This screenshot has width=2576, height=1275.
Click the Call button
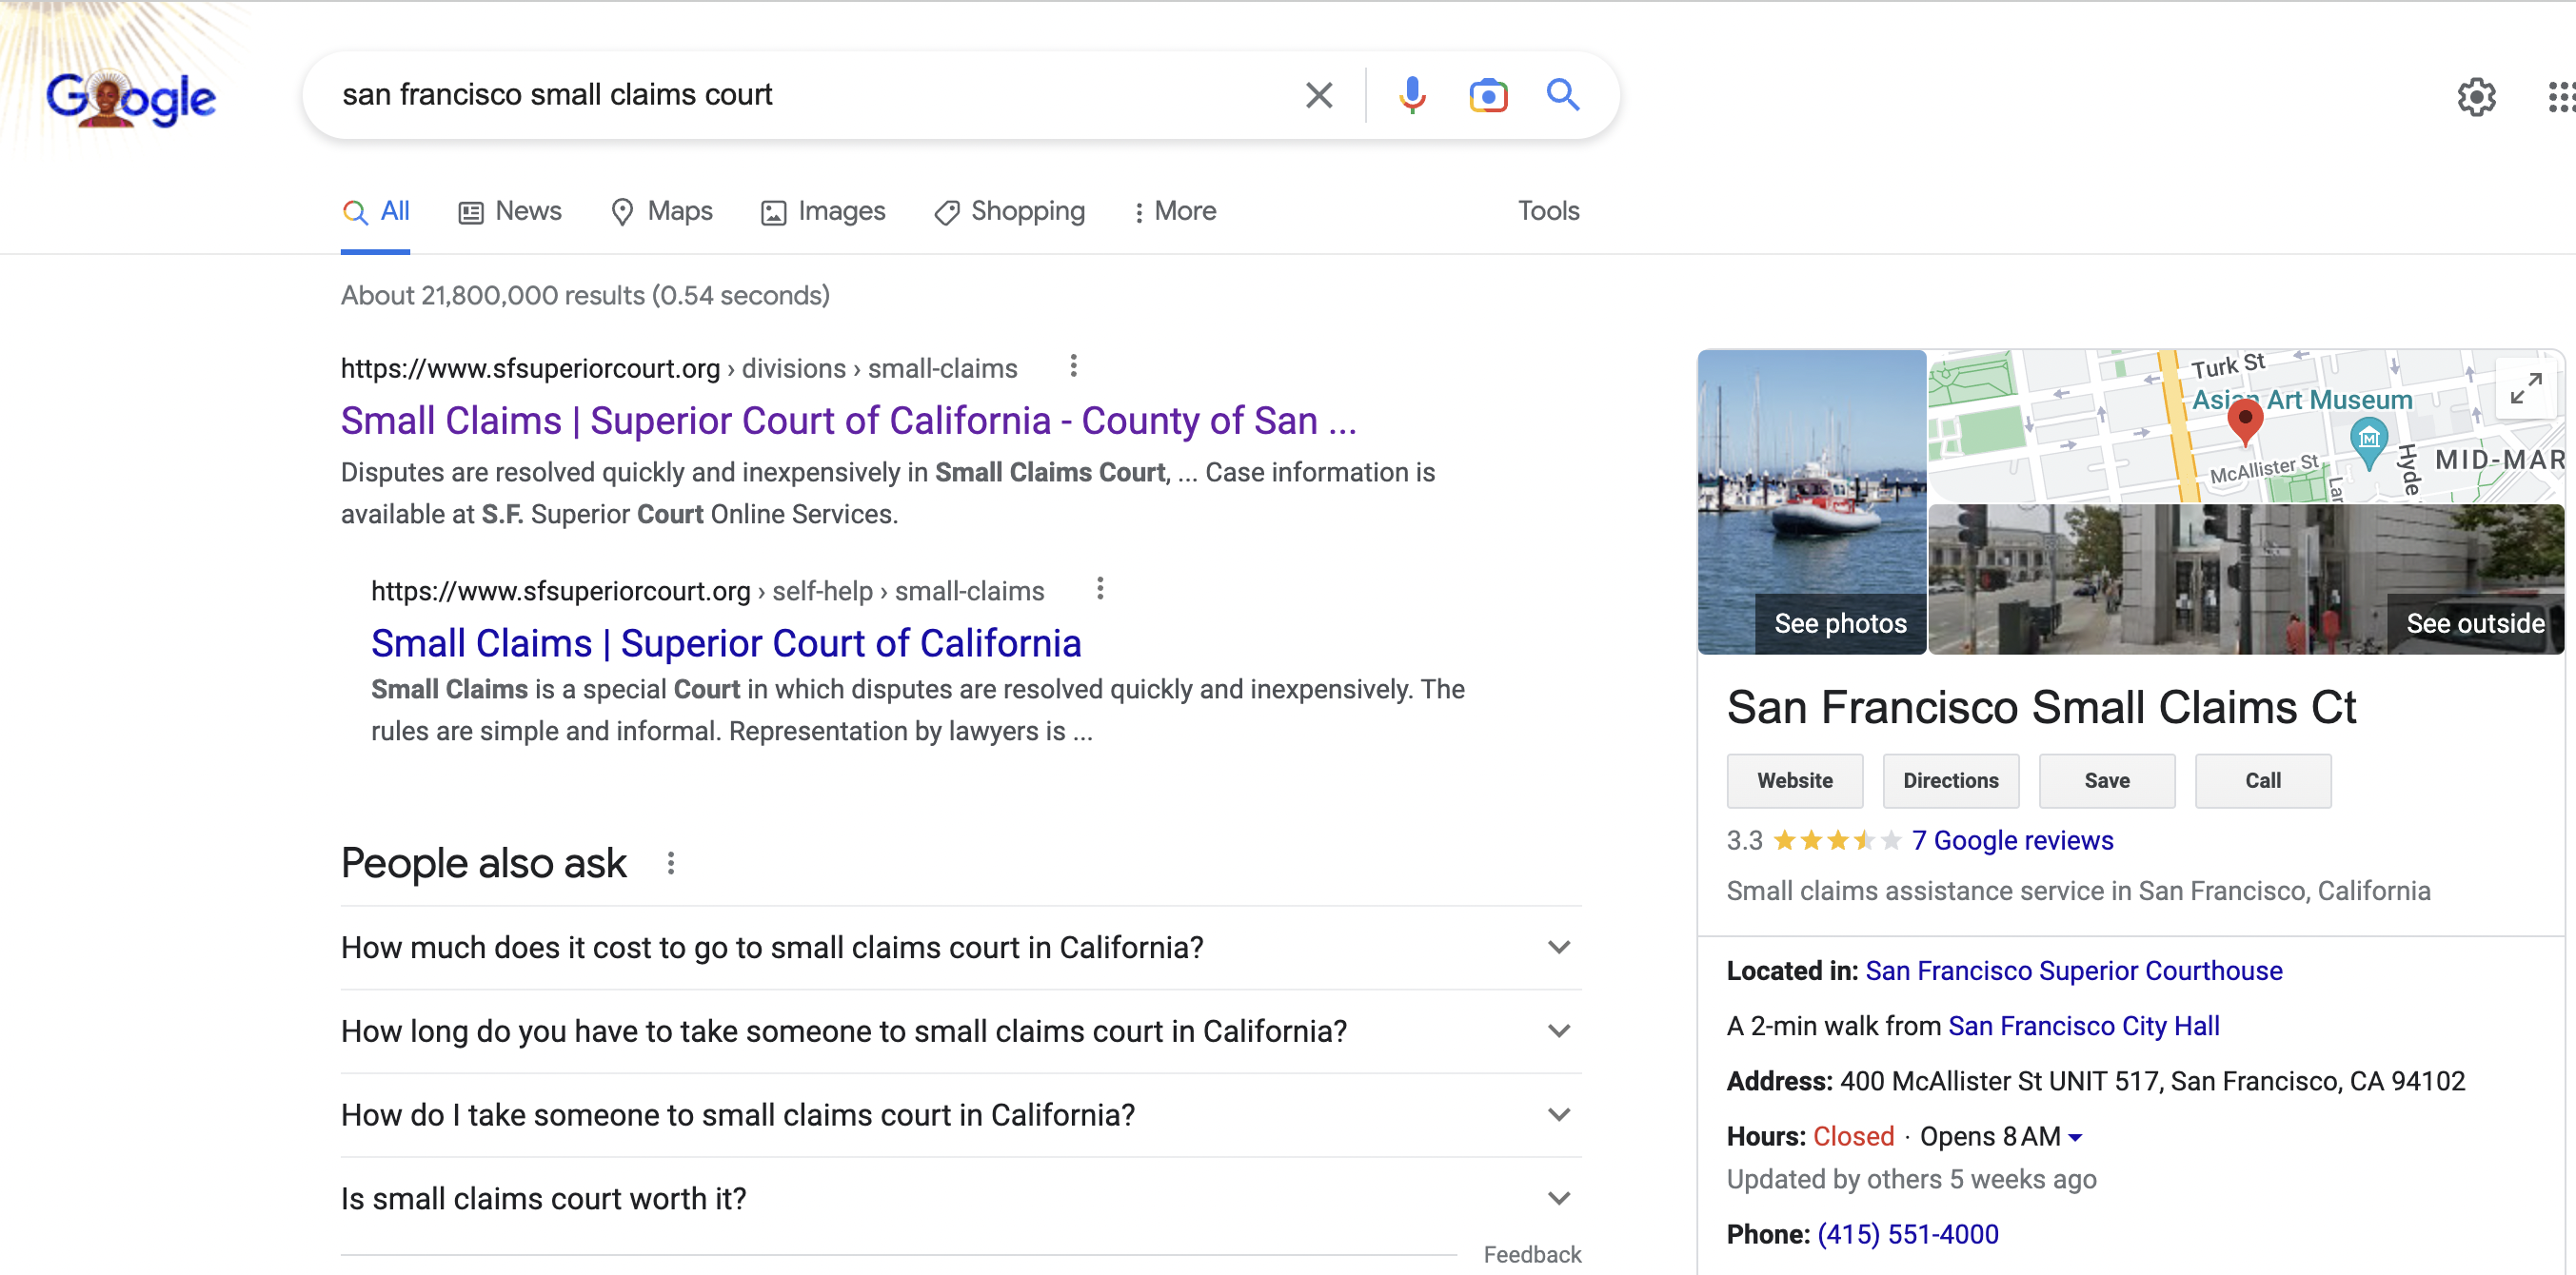click(2262, 781)
